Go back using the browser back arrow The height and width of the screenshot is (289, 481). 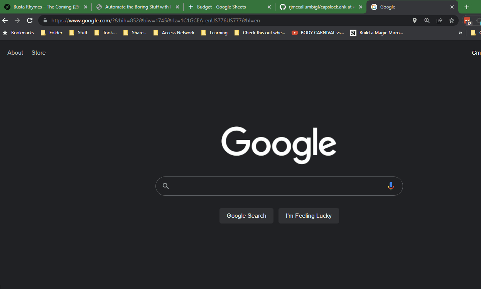click(5, 20)
